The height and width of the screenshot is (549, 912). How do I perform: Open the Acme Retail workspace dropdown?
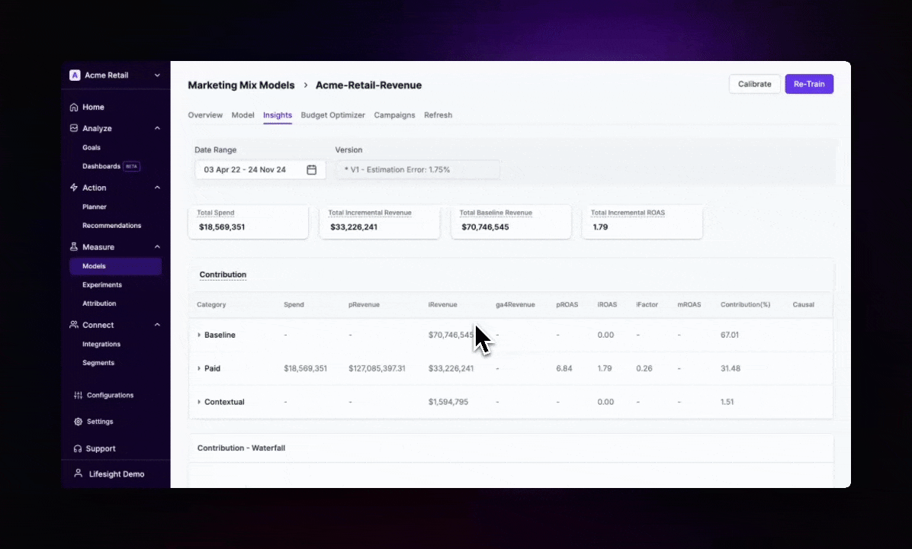pos(157,75)
